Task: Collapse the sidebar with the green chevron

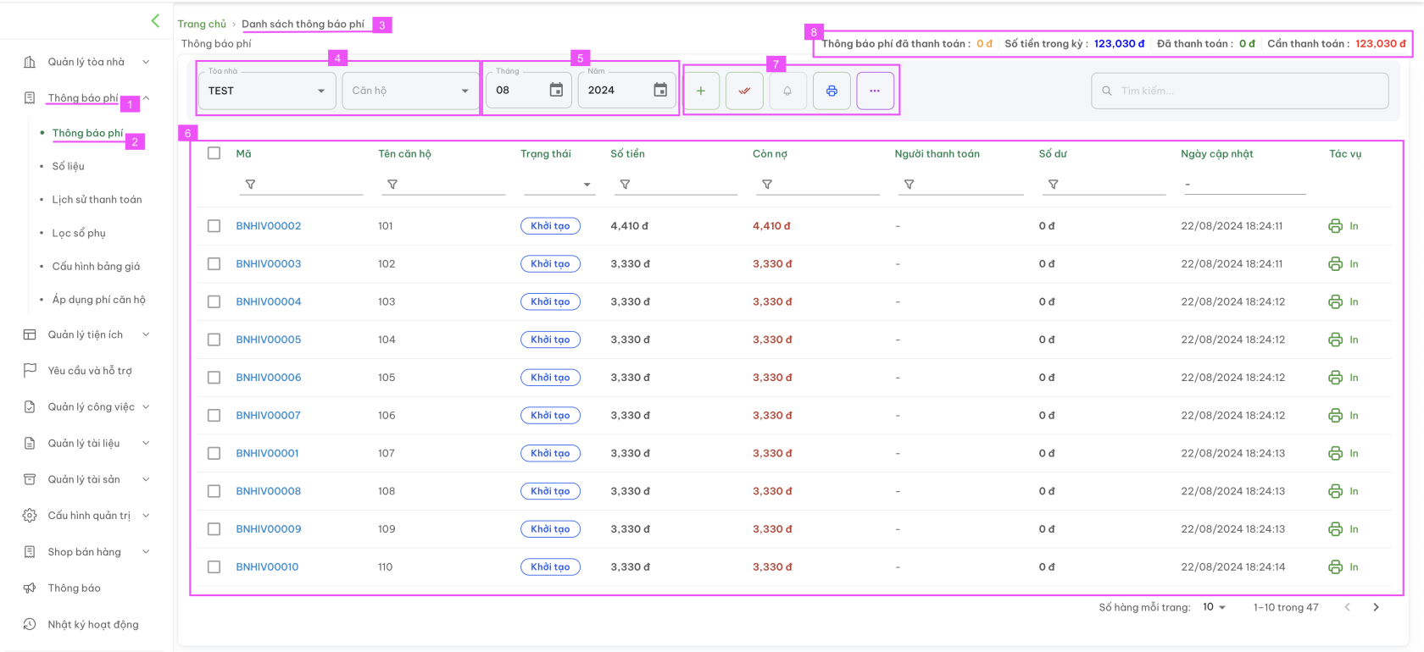Action: 155,20
